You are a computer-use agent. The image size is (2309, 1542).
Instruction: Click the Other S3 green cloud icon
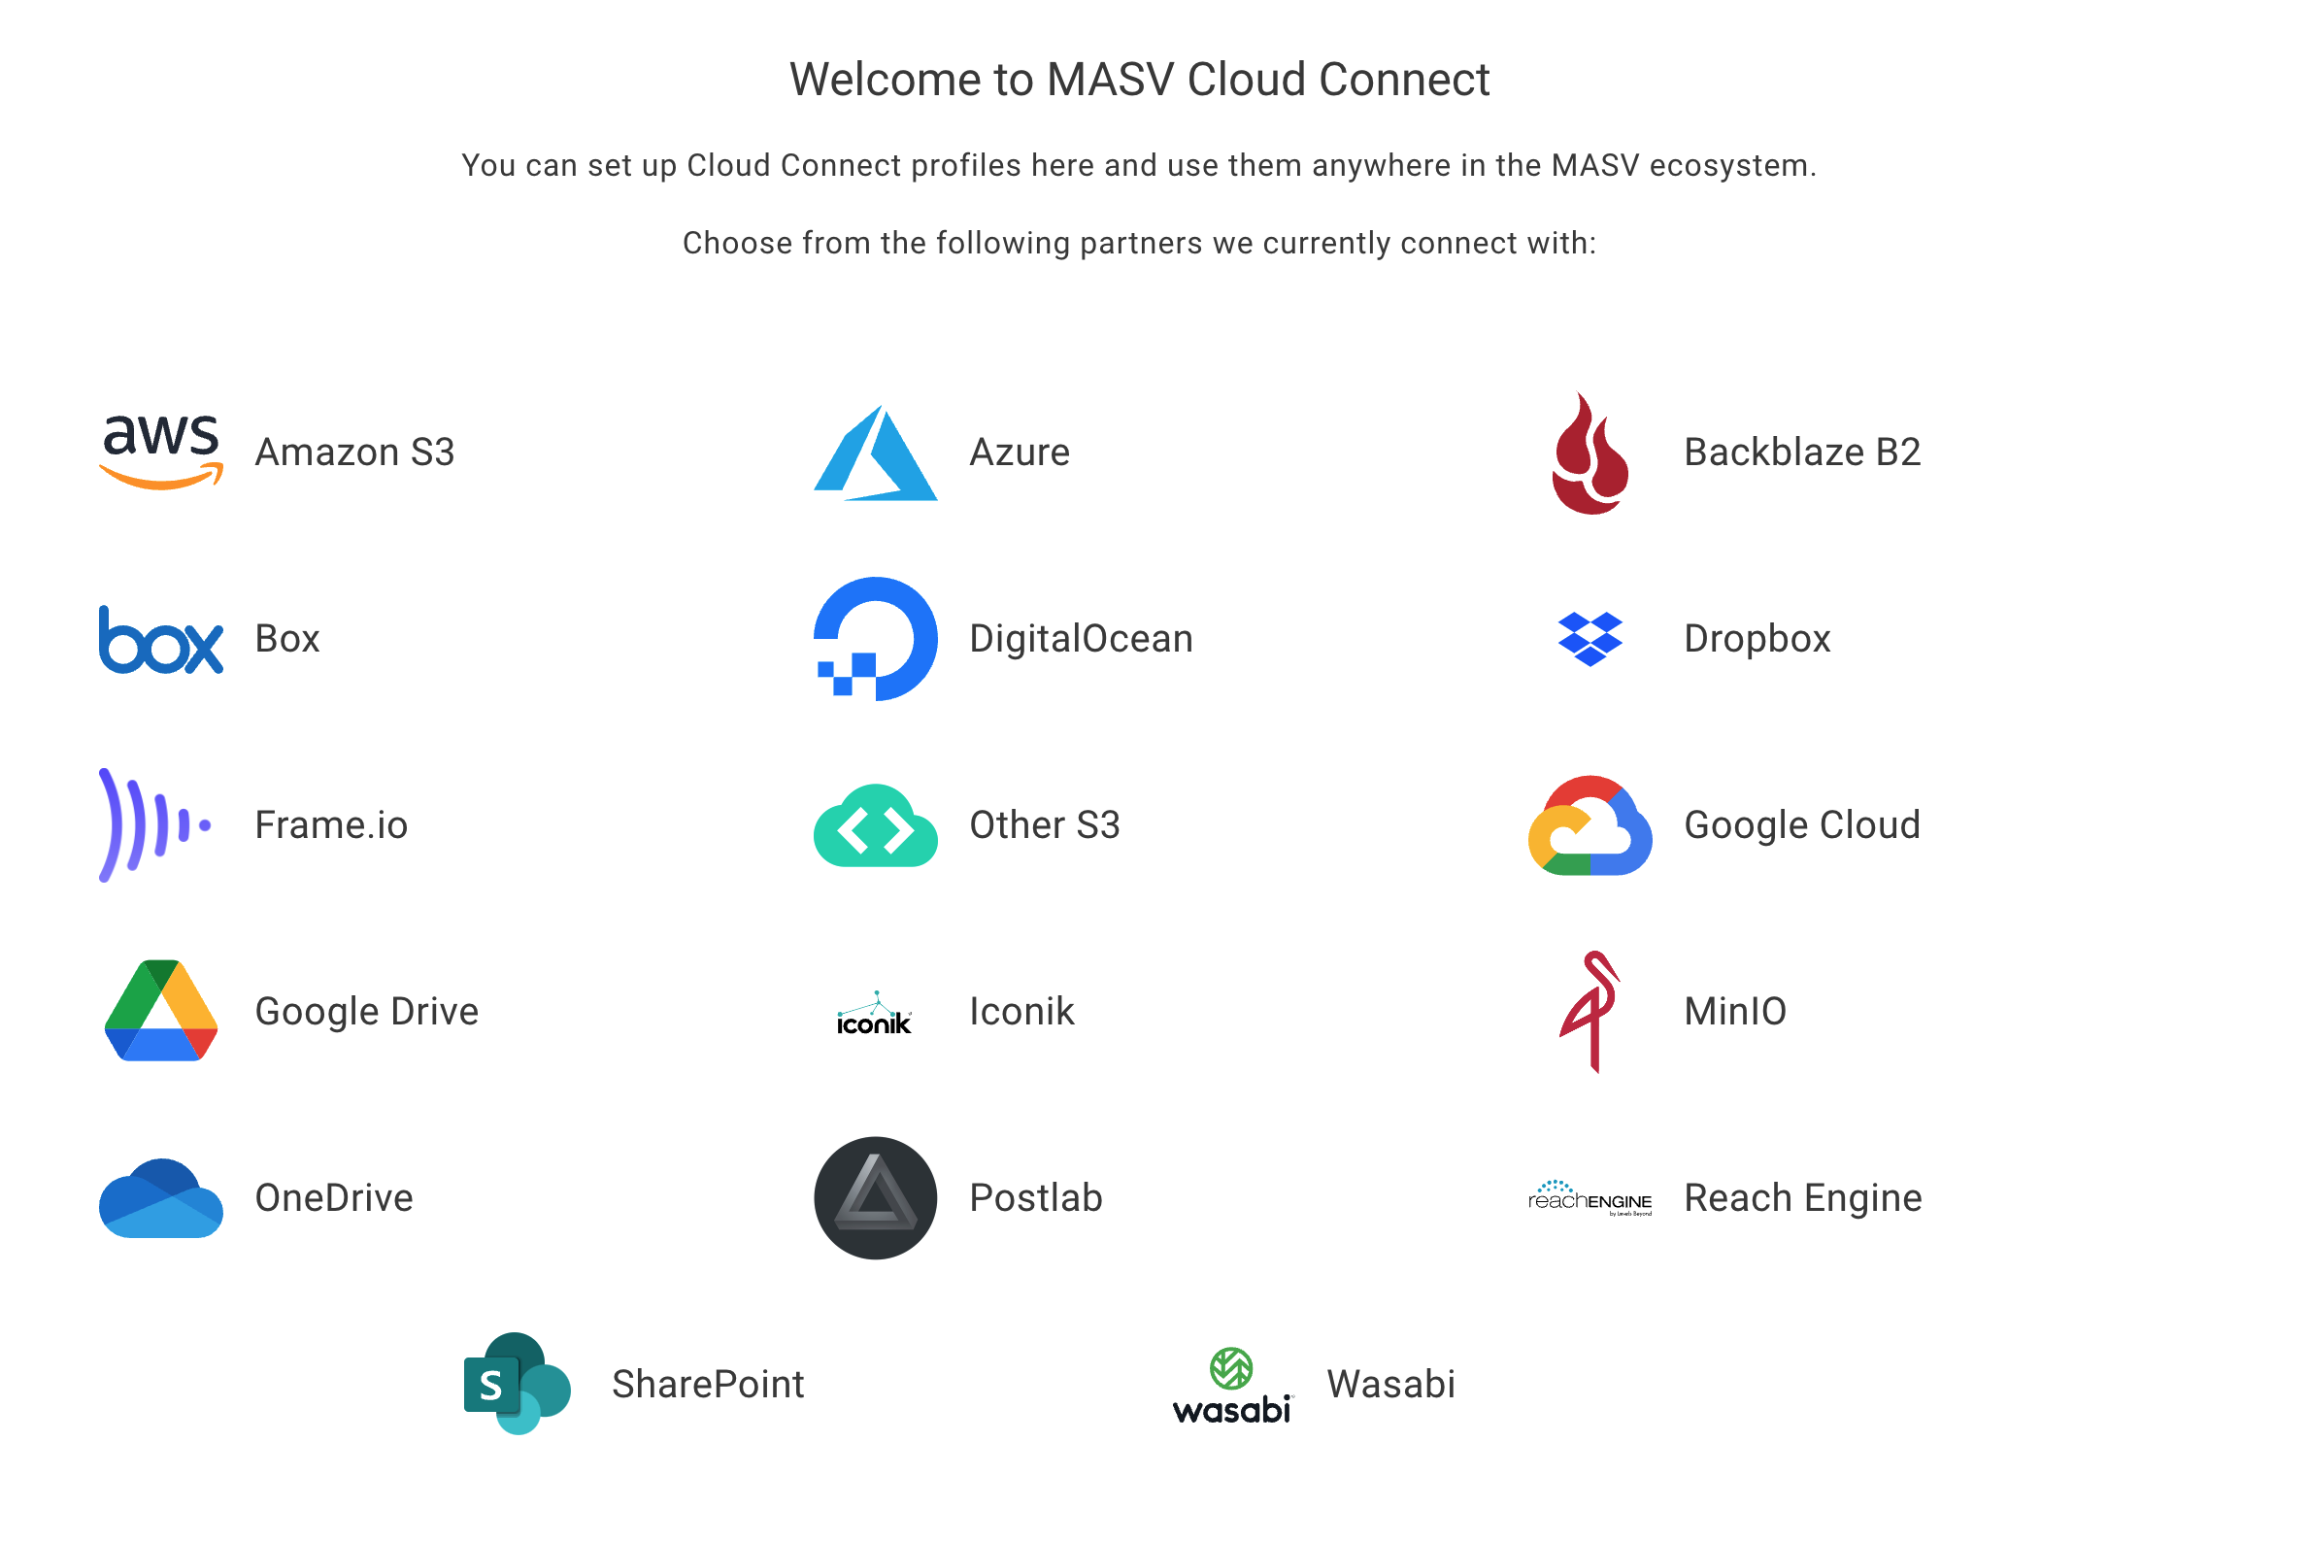873,824
